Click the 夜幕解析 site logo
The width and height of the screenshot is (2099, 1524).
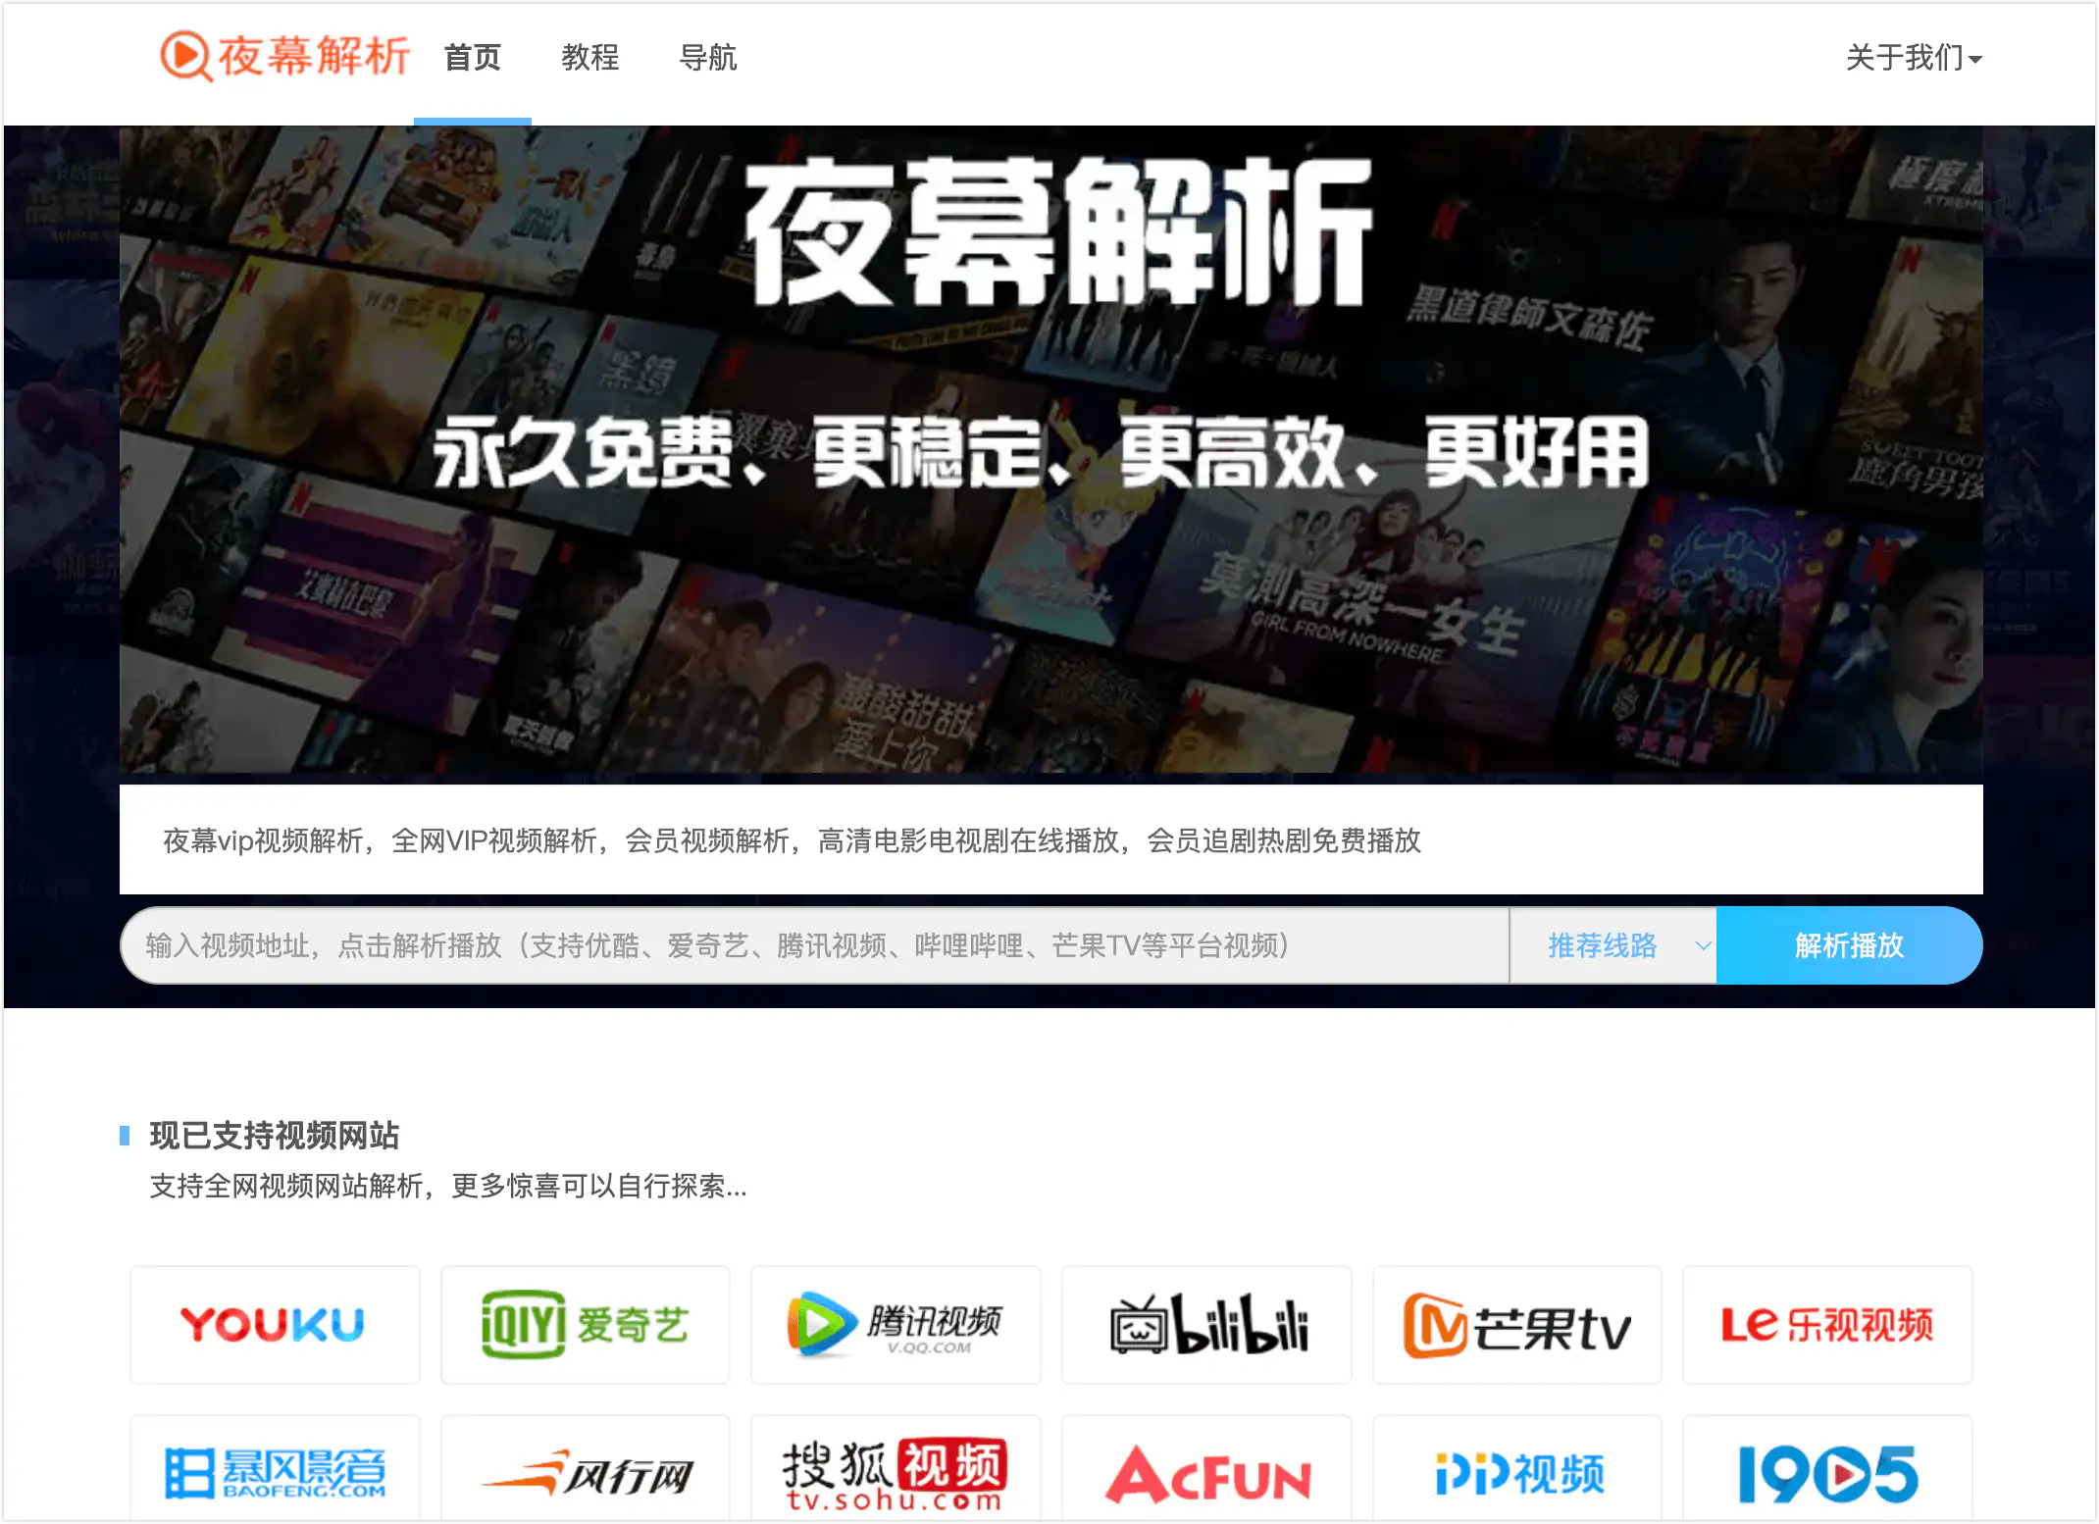coord(284,57)
